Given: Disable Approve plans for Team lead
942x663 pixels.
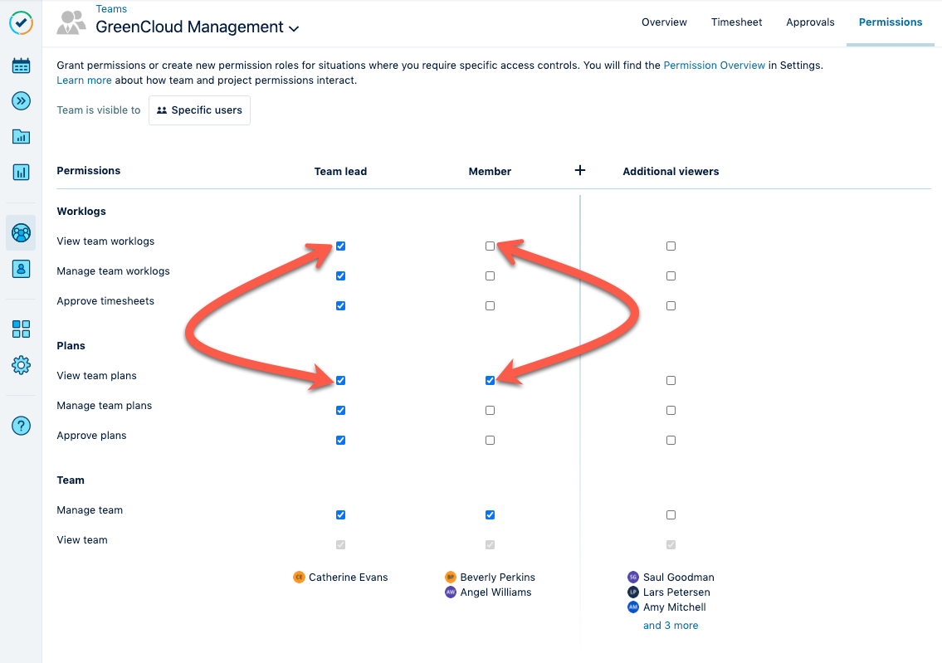Looking at the screenshot, I should 340,441.
